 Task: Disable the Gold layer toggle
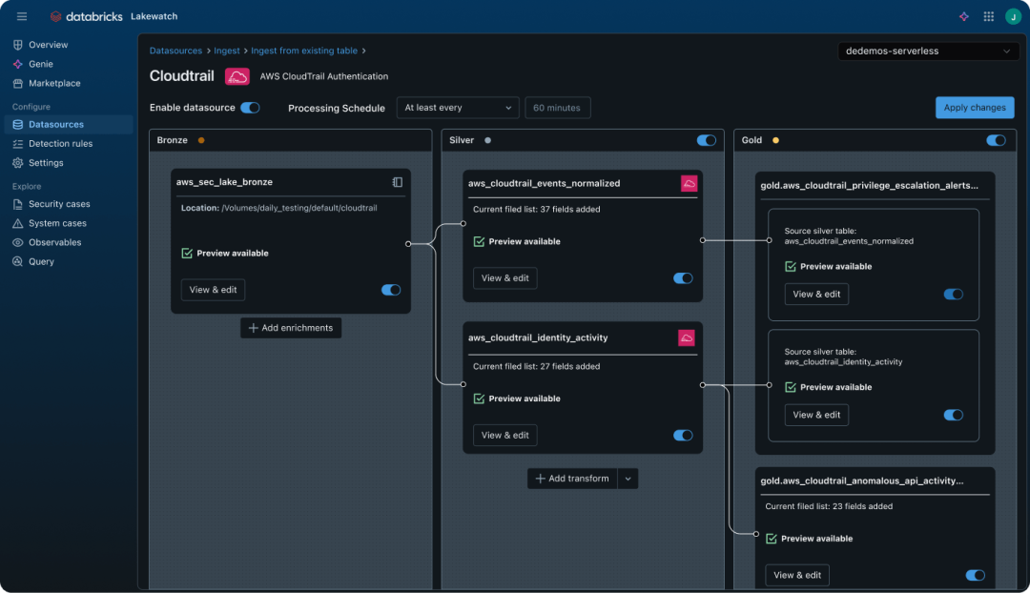tap(996, 140)
